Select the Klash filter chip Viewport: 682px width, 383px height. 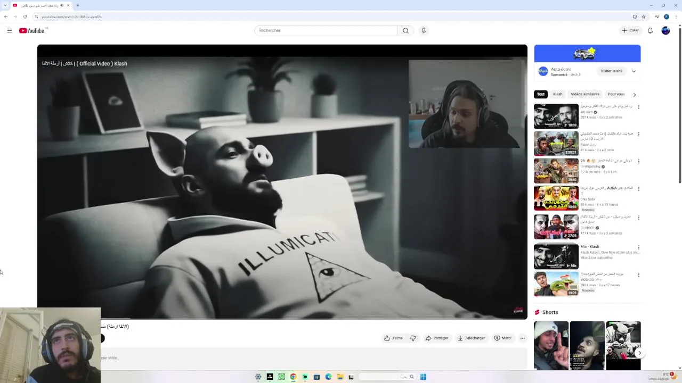(x=557, y=94)
